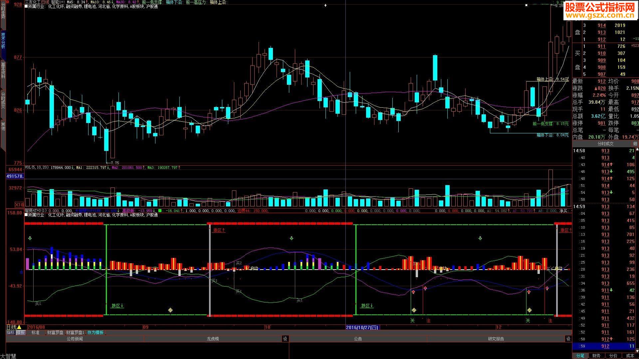
Task: Click the 边界44: 150.000 readout
Action: [x=253, y=211]
